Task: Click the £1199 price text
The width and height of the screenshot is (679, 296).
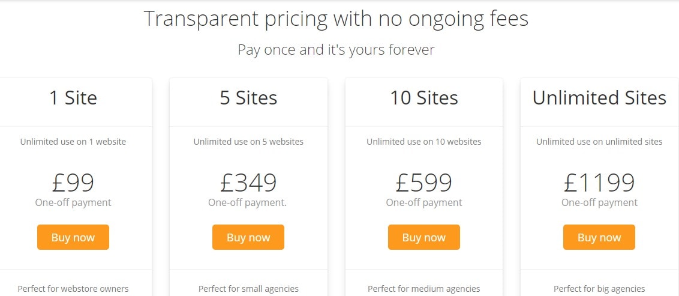Action: point(599,183)
